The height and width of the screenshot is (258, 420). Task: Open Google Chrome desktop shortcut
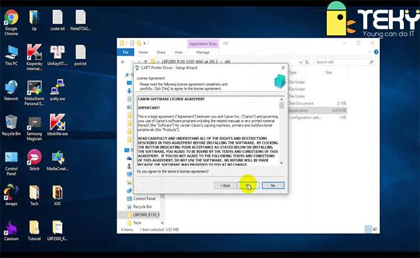(x=11, y=23)
